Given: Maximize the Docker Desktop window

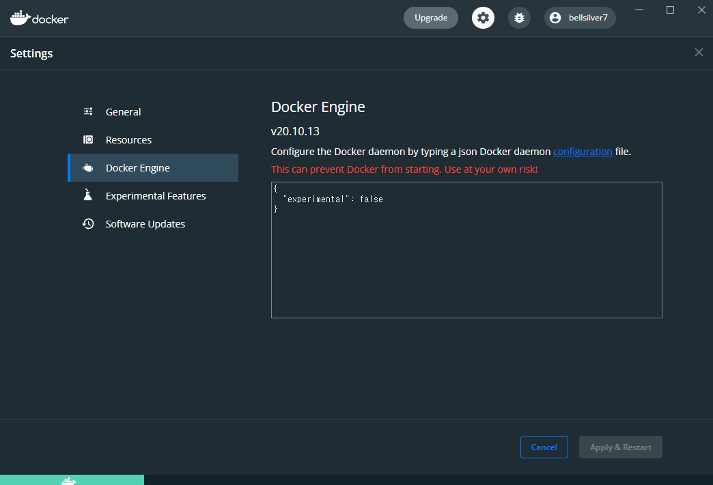Looking at the screenshot, I should pyautogui.click(x=670, y=10).
